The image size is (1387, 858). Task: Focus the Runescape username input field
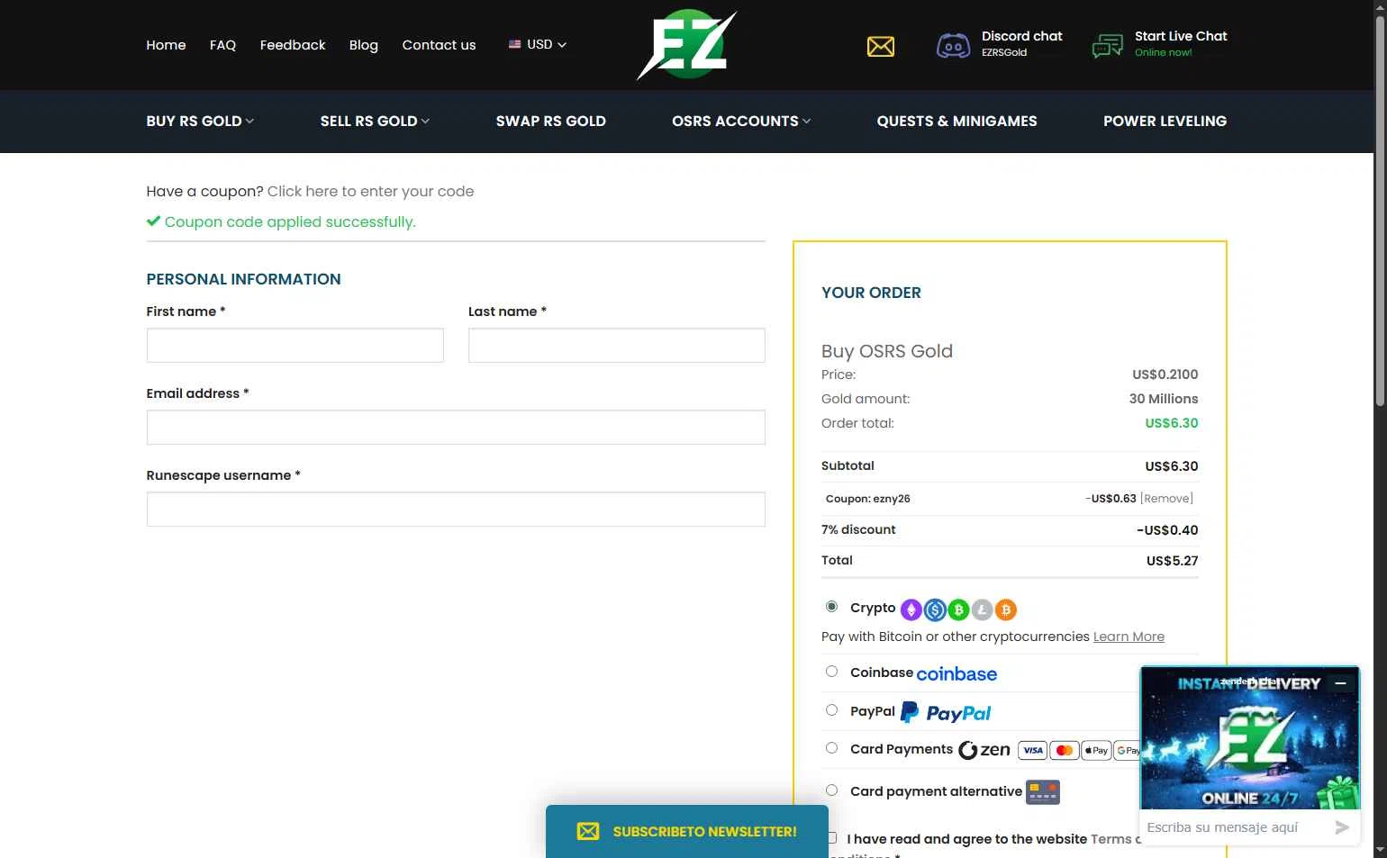(x=456, y=510)
